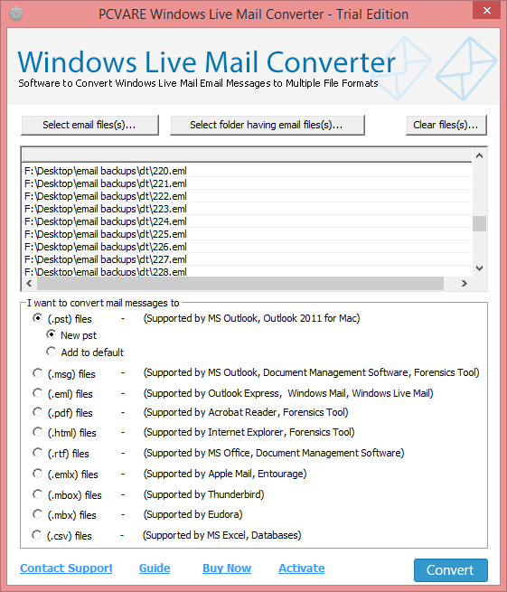Click Select email files(s)... button
Viewport: 507px width, 592px height.
[x=89, y=125]
